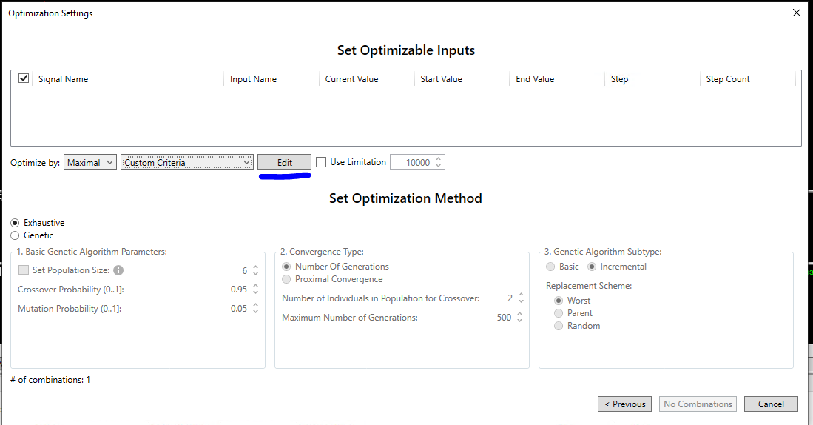The height and width of the screenshot is (425, 813).
Task: Go back with the Previous button
Action: [624, 404]
